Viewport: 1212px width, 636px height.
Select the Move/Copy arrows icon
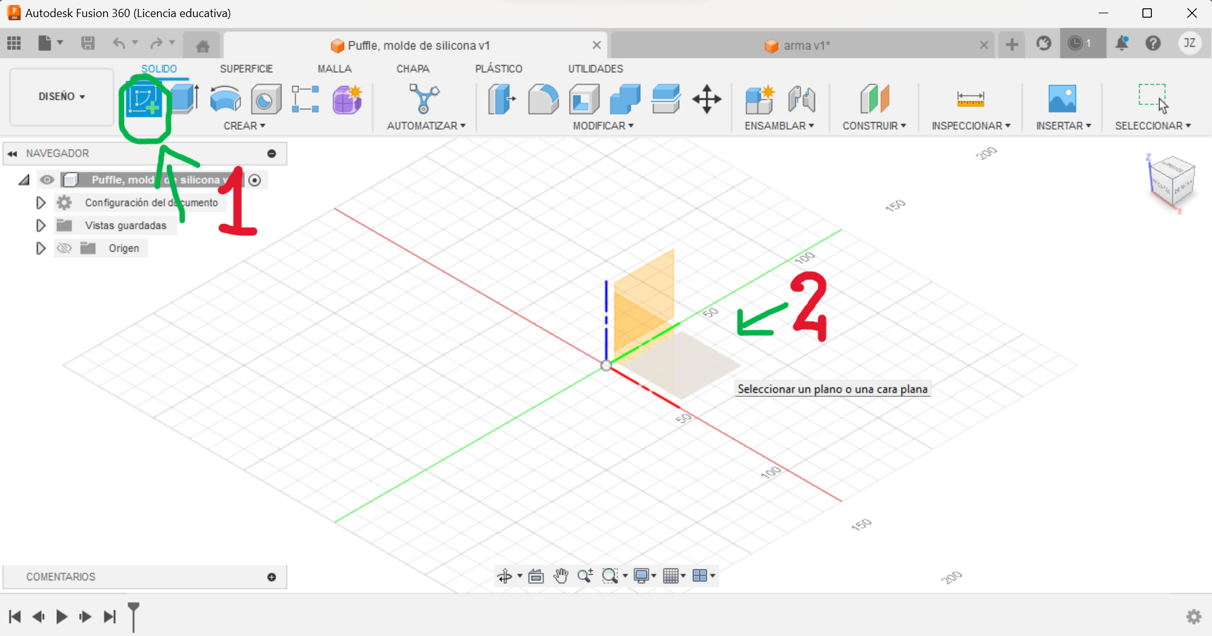(x=707, y=99)
